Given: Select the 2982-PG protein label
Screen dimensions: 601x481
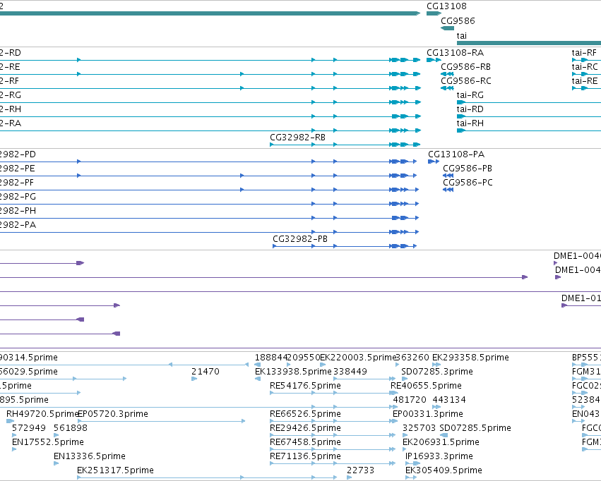Looking at the screenshot, I should [x=18, y=197].
